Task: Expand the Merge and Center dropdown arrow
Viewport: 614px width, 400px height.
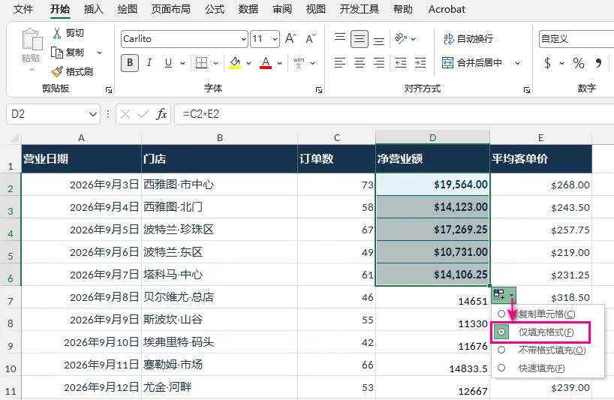Action: tap(517, 63)
